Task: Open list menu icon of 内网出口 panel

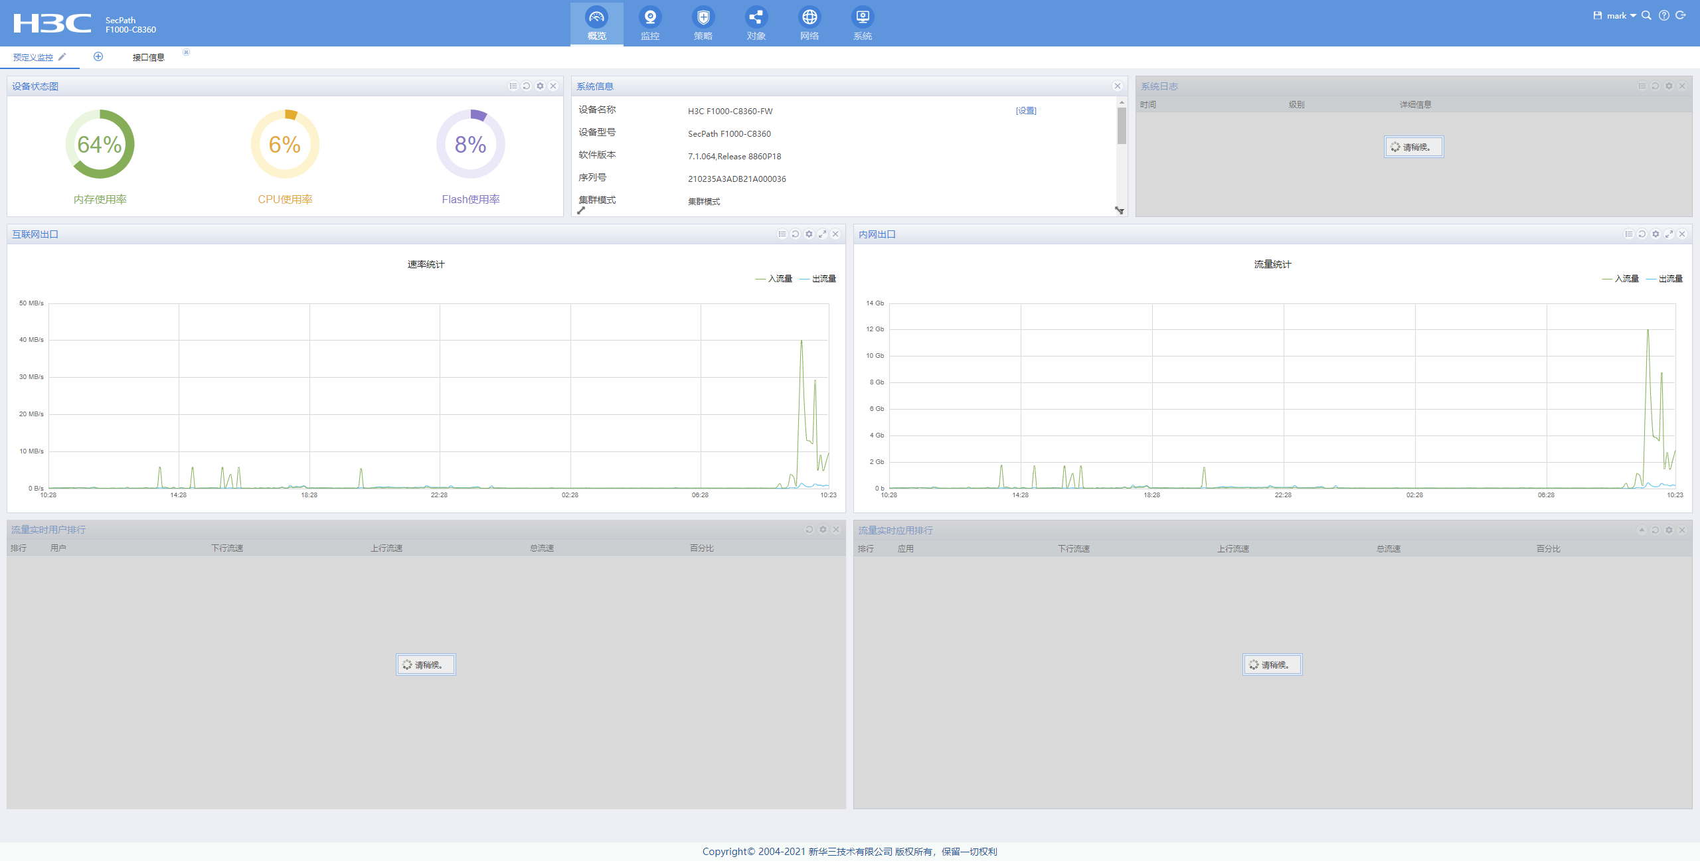Action: click(1629, 234)
